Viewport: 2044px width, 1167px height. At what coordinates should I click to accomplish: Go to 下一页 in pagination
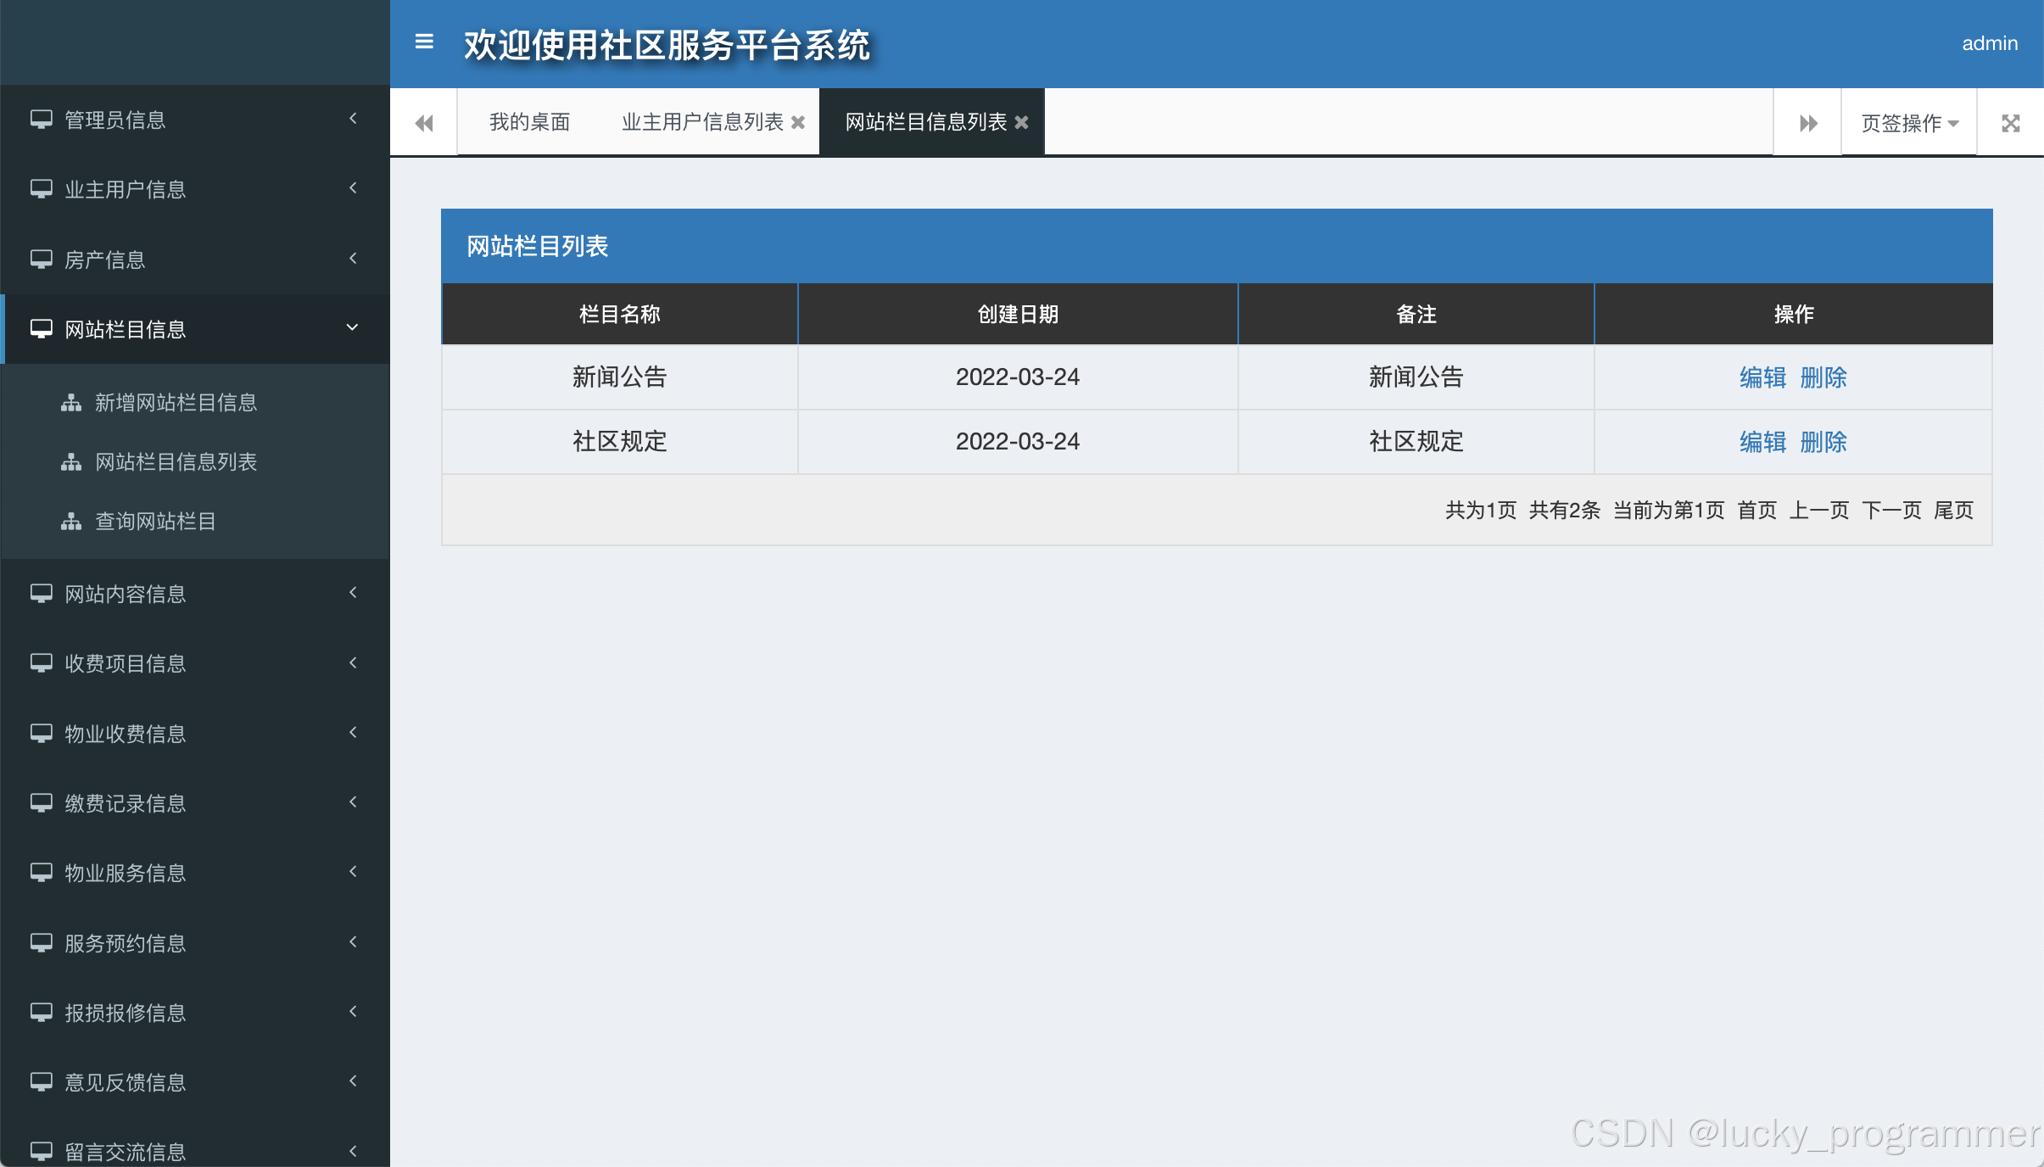click(x=1890, y=510)
